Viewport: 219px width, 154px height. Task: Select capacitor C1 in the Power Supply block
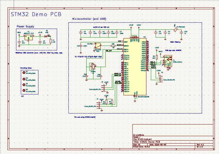coord(19,42)
